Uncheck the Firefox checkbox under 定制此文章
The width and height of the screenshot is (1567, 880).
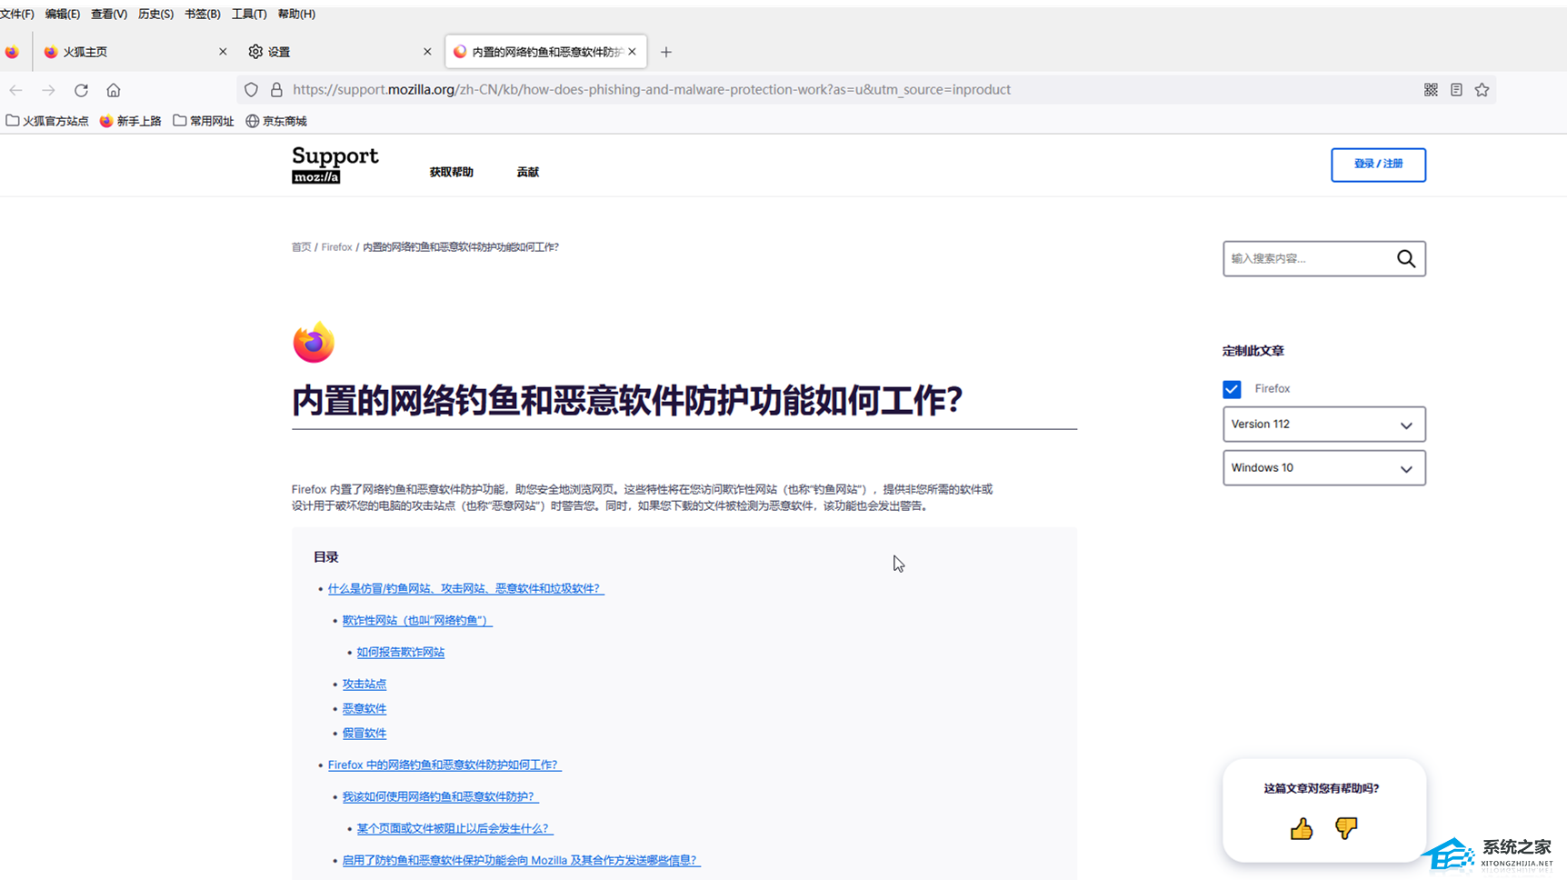click(x=1232, y=388)
